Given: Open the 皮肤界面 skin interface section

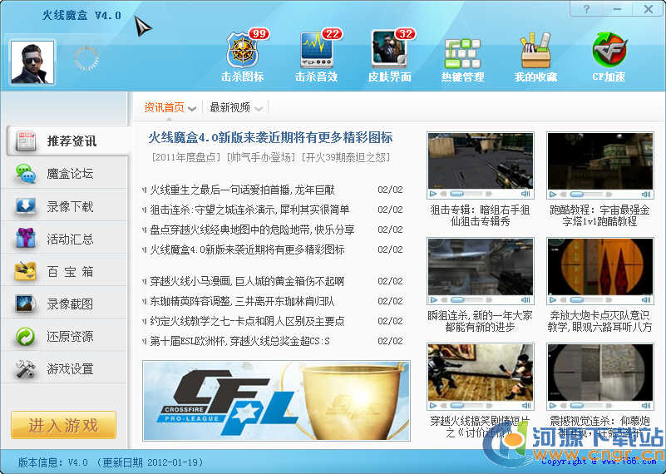Looking at the screenshot, I should tap(389, 57).
